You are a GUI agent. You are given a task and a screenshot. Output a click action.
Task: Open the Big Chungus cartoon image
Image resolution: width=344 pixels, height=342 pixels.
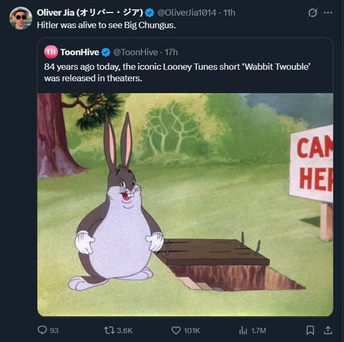[185, 204]
